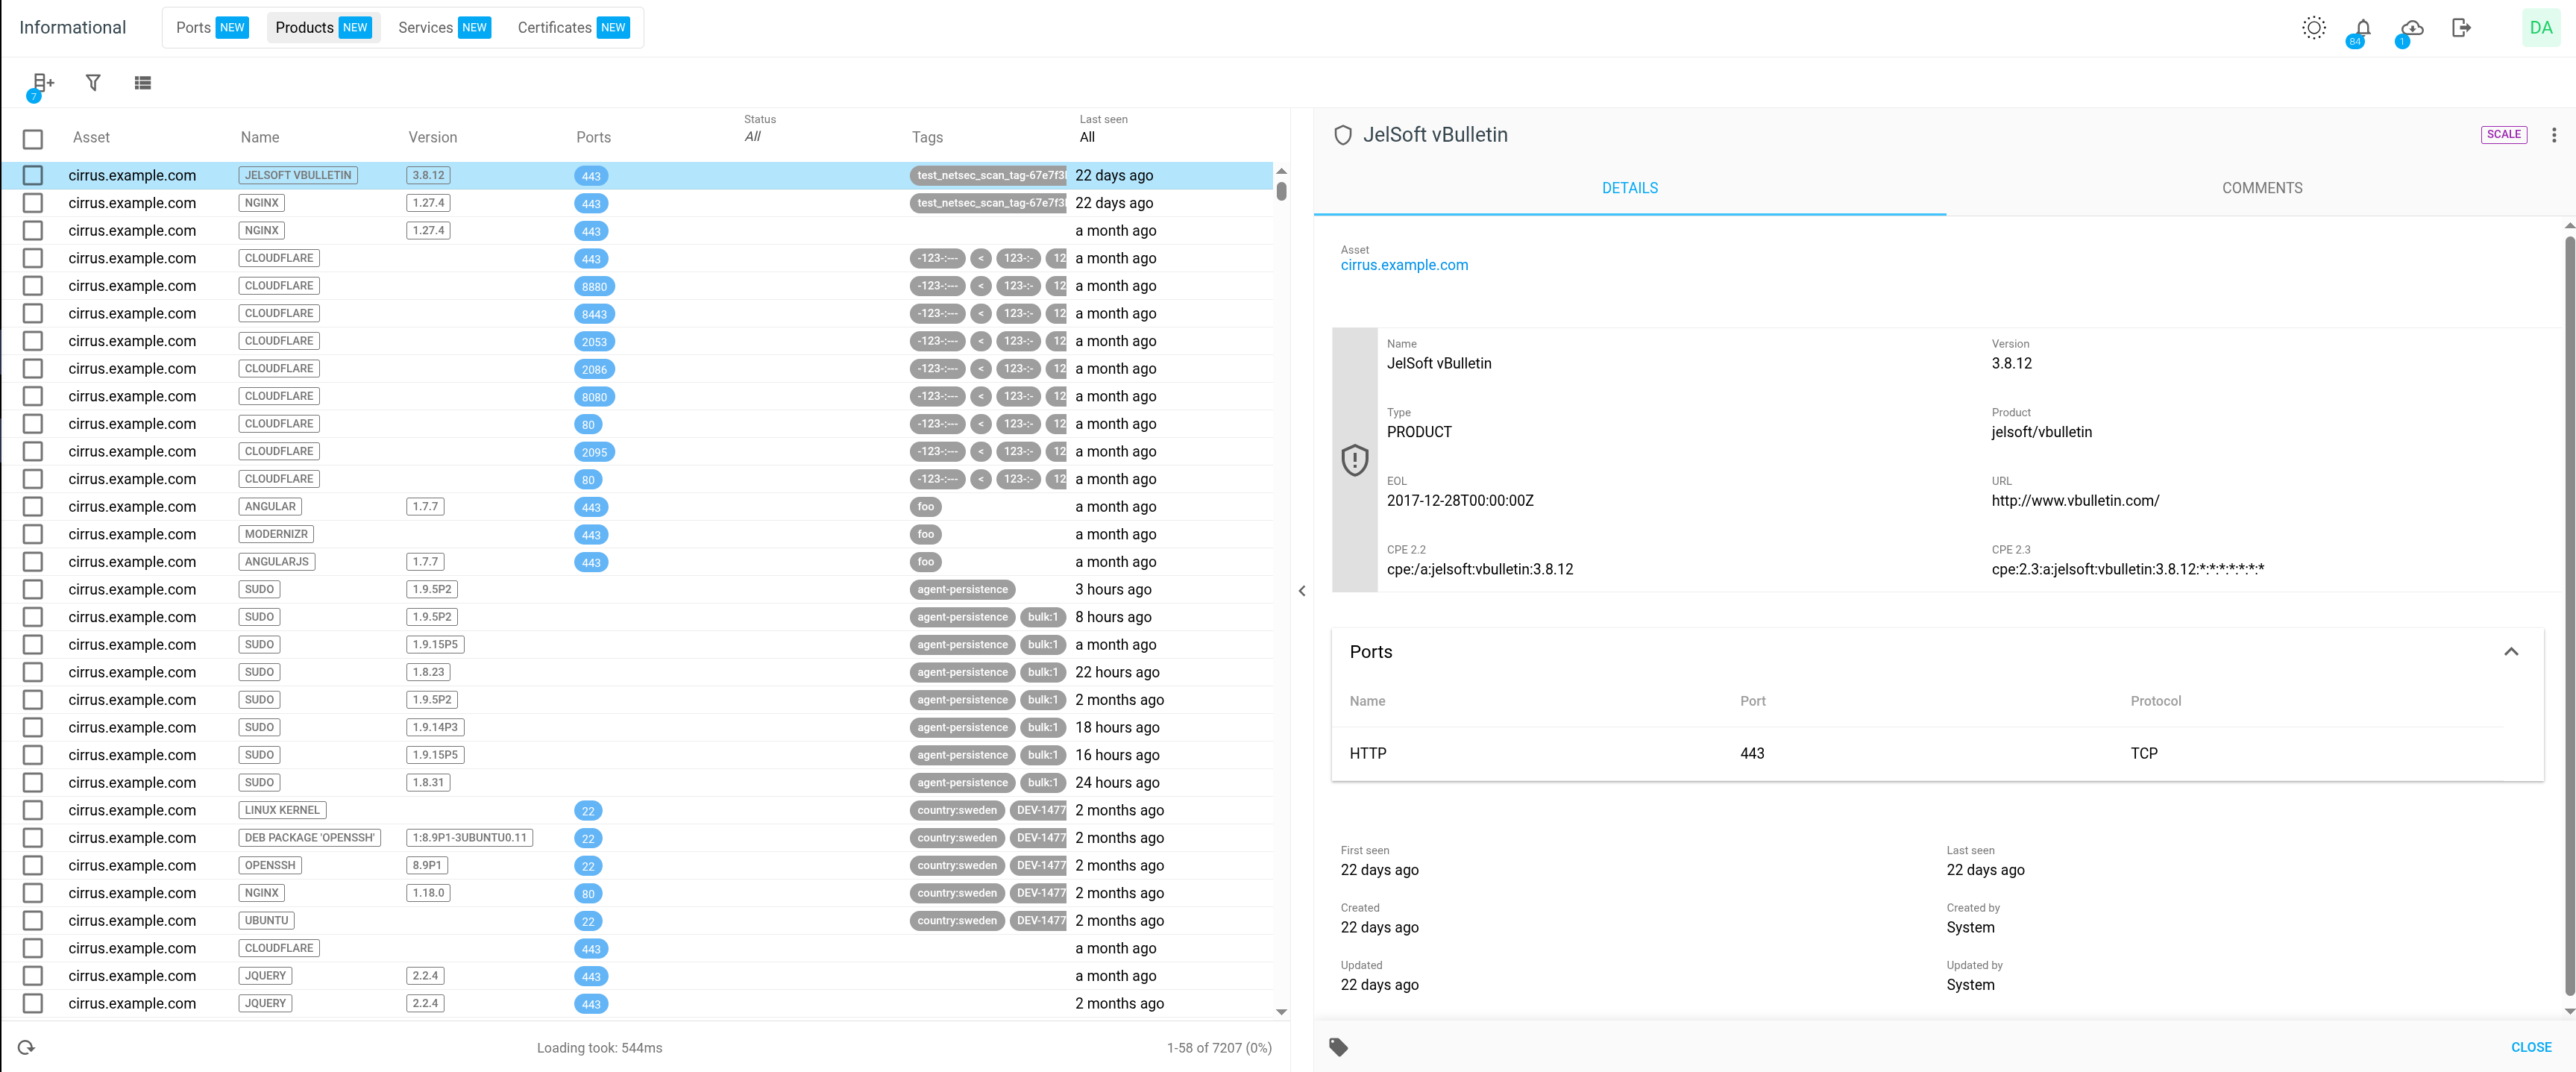2576x1072 pixels.
Task: Click the tag icon in details footer
Action: click(1338, 1047)
